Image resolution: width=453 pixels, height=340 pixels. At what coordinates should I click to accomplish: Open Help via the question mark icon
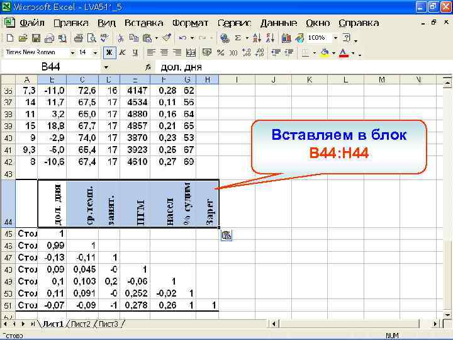[347, 38]
